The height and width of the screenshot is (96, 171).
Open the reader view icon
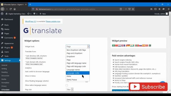121,9
